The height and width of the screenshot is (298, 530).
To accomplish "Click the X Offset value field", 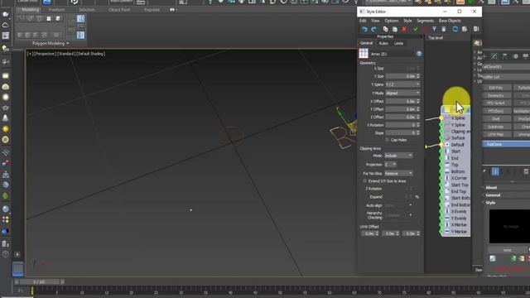I will 401,101.
